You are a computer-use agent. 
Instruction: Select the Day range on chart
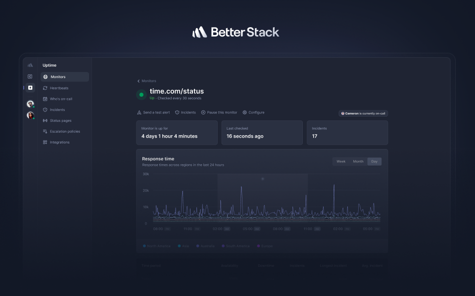coord(375,161)
